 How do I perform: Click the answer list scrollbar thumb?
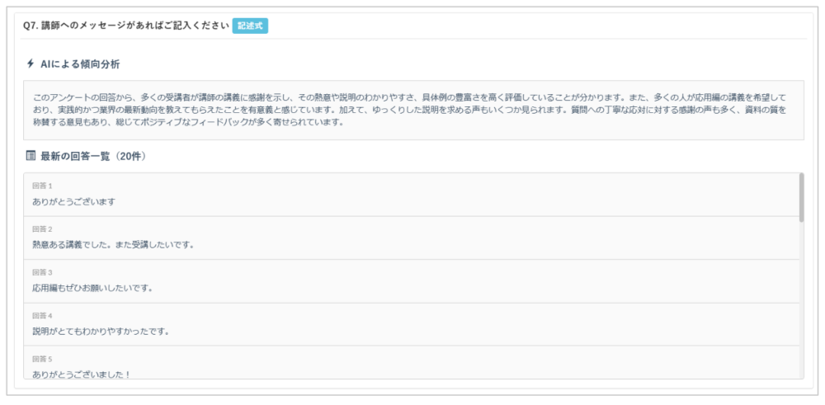pyautogui.click(x=801, y=197)
